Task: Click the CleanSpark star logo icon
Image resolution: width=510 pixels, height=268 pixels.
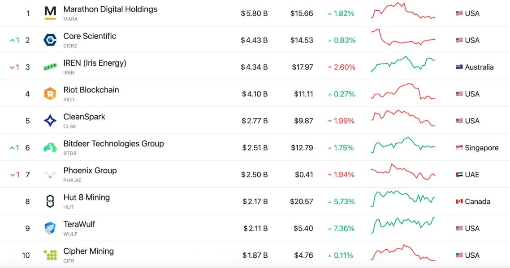Action: coord(50,121)
